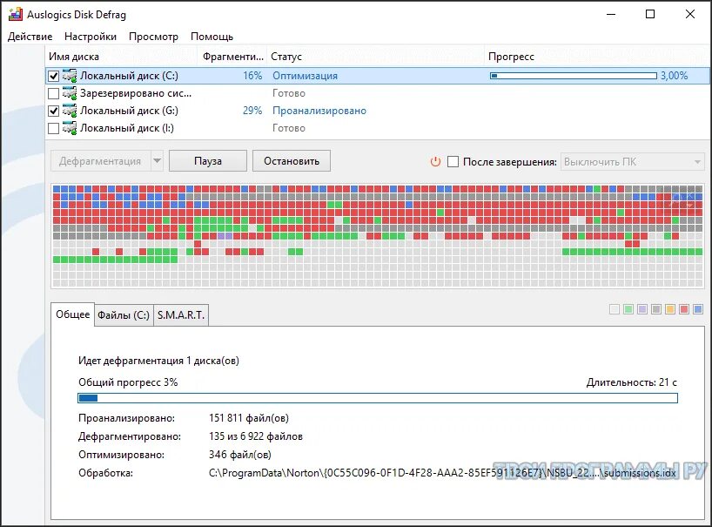Click the gray legend color swatch
712x527 pixels.
point(656,309)
